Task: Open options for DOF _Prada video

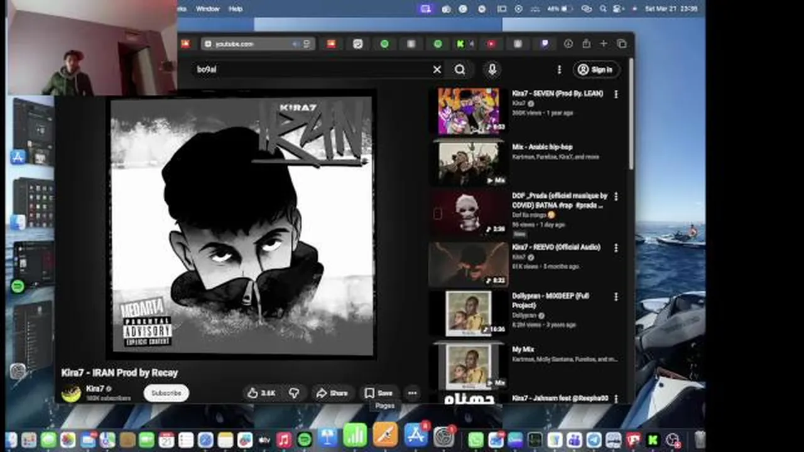Action: 616,196
